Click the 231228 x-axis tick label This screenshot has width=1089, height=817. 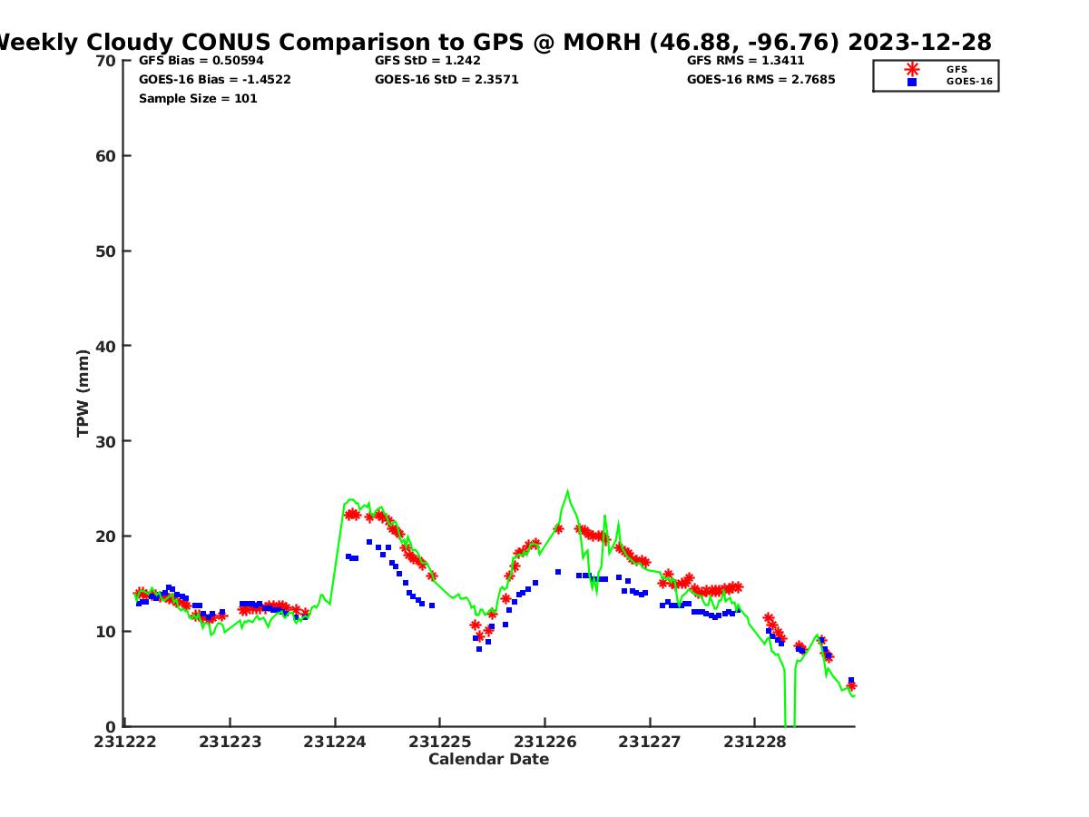pyautogui.click(x=754, y=742)
